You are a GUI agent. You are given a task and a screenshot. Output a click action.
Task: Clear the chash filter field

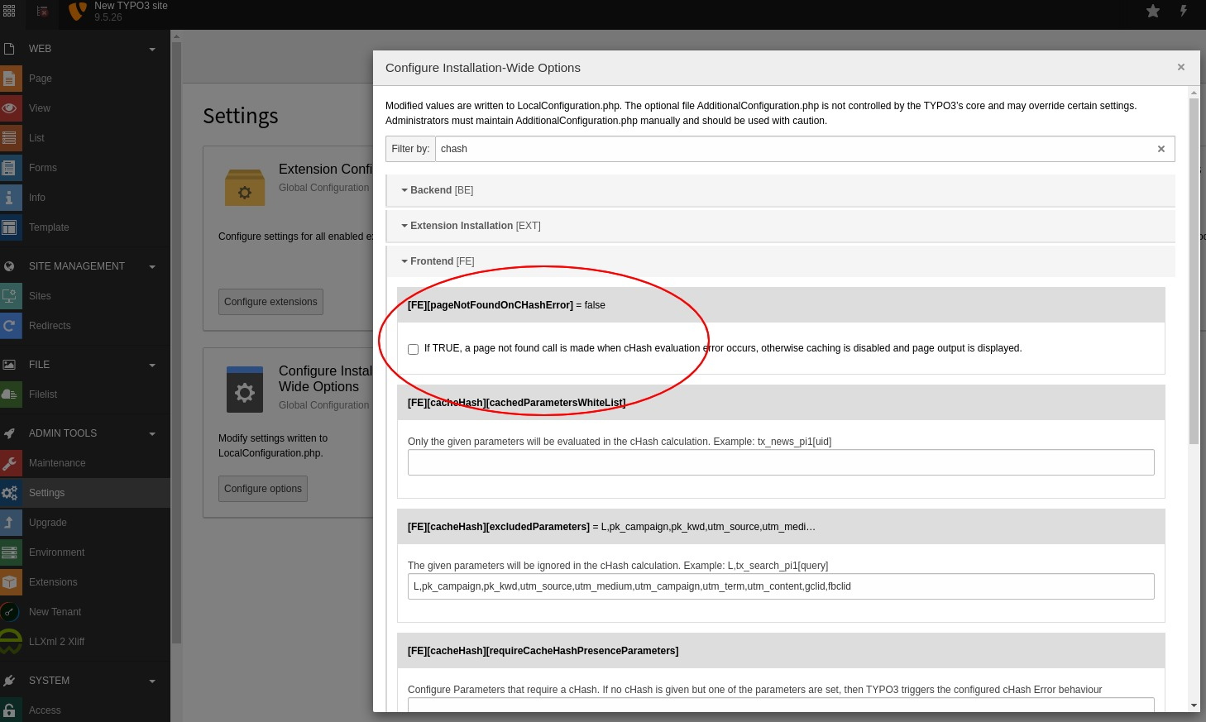tap(1161, 149)
